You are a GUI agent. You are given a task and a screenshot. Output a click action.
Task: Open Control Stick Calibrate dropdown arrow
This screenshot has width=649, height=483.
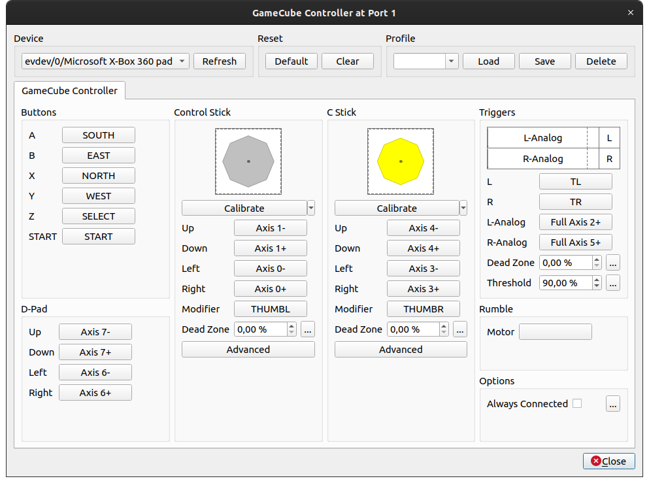[311, 208]
